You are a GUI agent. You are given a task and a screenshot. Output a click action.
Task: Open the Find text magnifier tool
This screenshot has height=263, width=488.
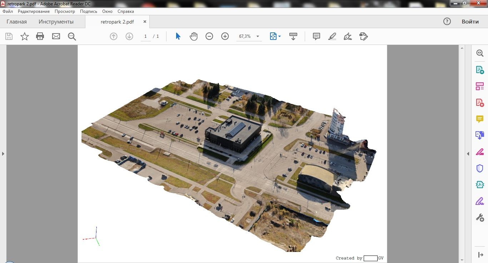[72, 36]
